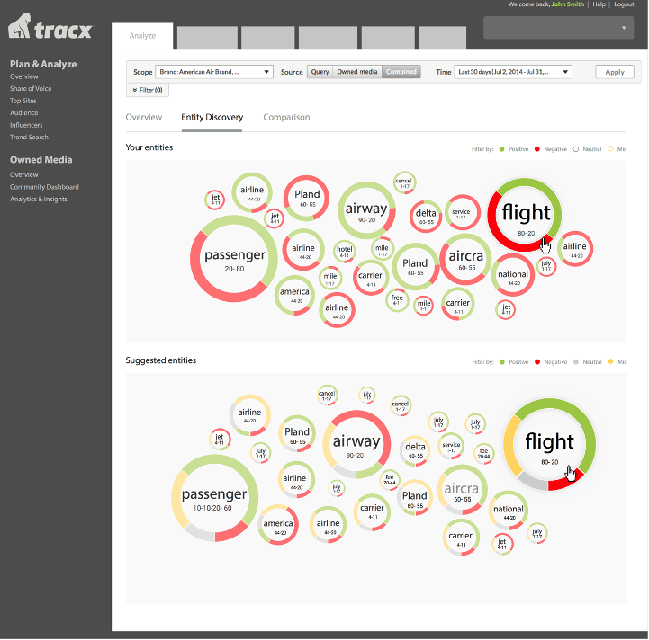Click the Apply button
Screen dimensions: 649x640
(x=615, y=72)
